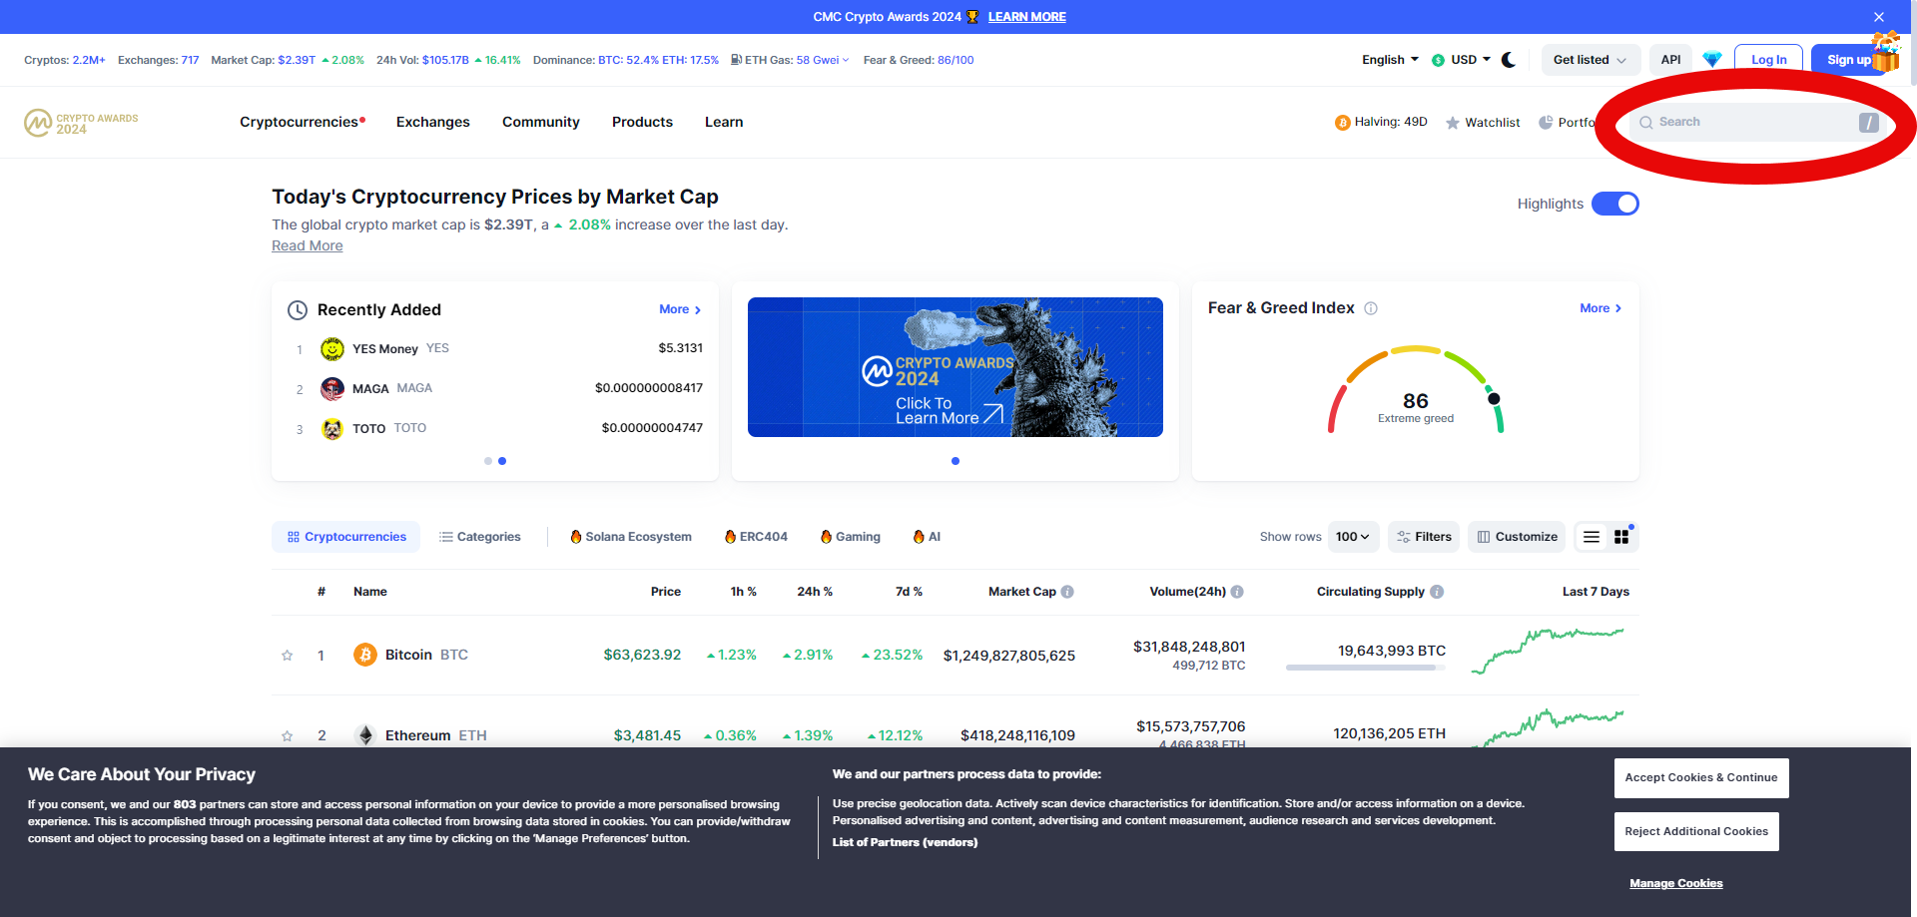Viewport: 1917px width, 917px height.
Task: Open Cryptocurrencies nav menu
Action: tap(302, 122)
